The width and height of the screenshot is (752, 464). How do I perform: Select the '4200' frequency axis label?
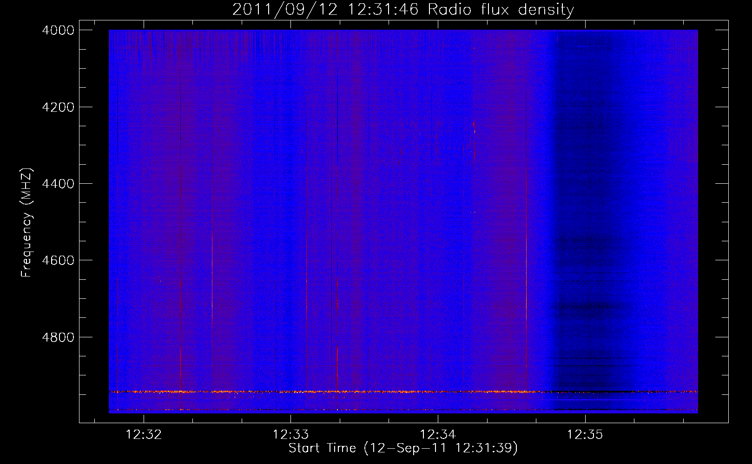click(x=58, y=107)
